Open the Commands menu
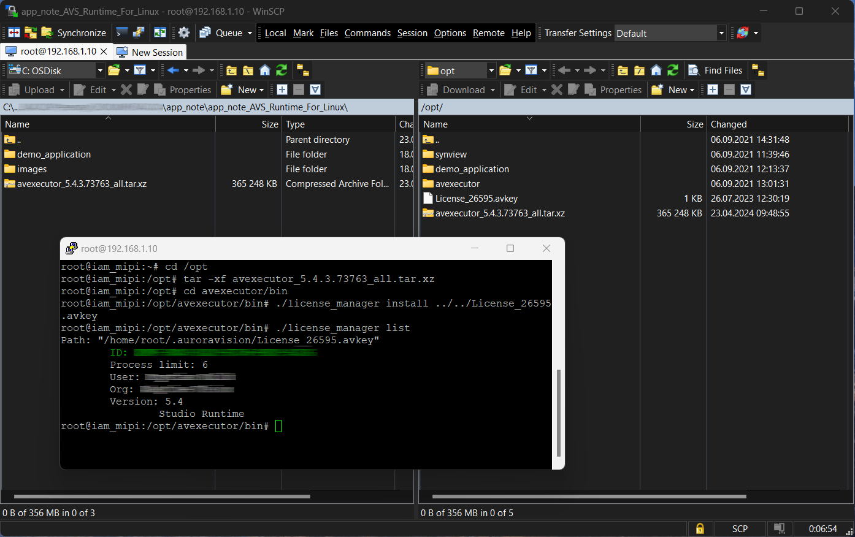Screen dimensions: 855x537 367,33
